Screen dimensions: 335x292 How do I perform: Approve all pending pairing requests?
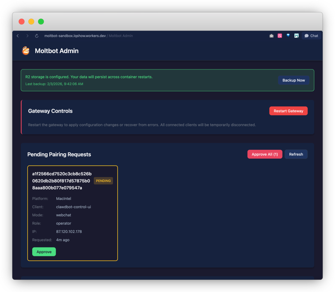point(265,154)
